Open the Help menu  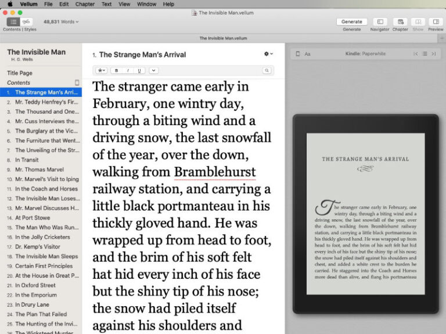168,4
